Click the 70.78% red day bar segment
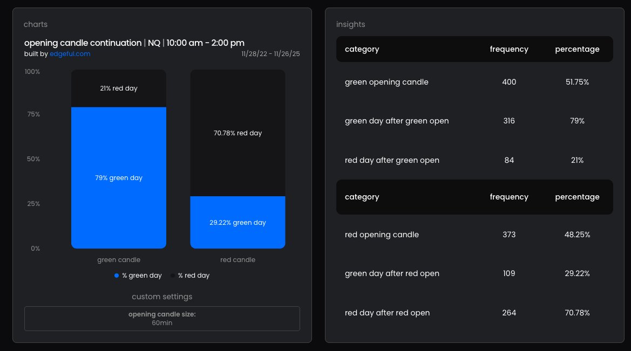 (x=238, y=133)
